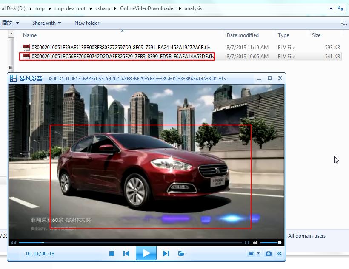
Task: Sort files by the Size column
Action: coord(316,35)
